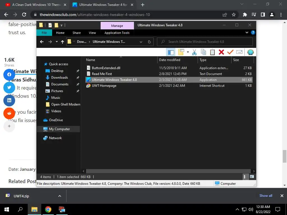
Task: Expand the folder settings dropdown arrow
Action: [188, 52]
